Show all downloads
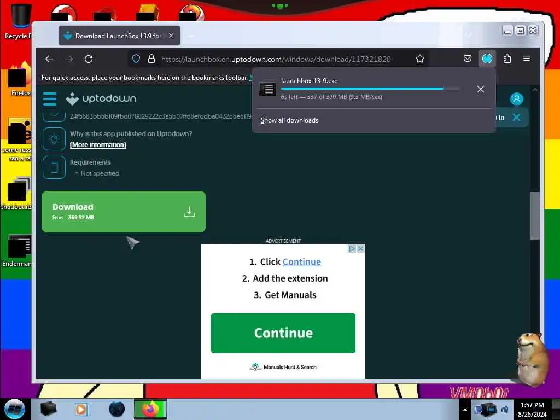Screen dimensions: 560x420 tap(289, 120)
